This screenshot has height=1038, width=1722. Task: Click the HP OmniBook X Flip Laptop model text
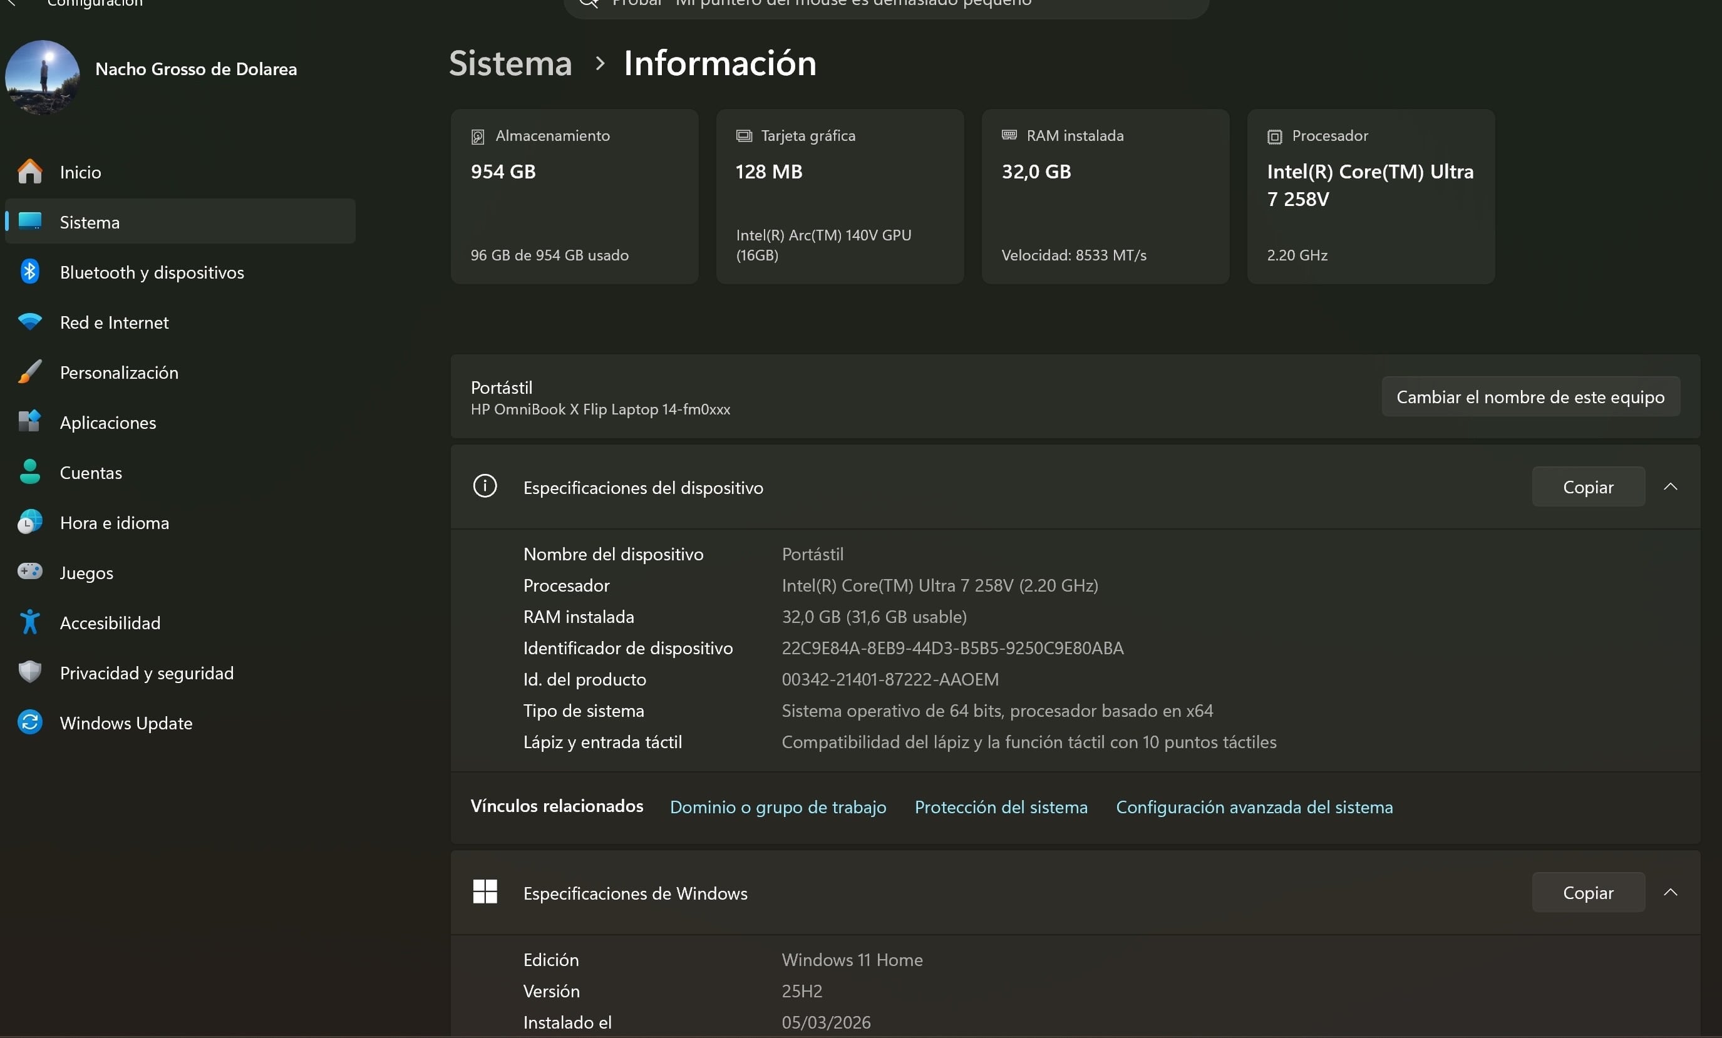(601, 409)
